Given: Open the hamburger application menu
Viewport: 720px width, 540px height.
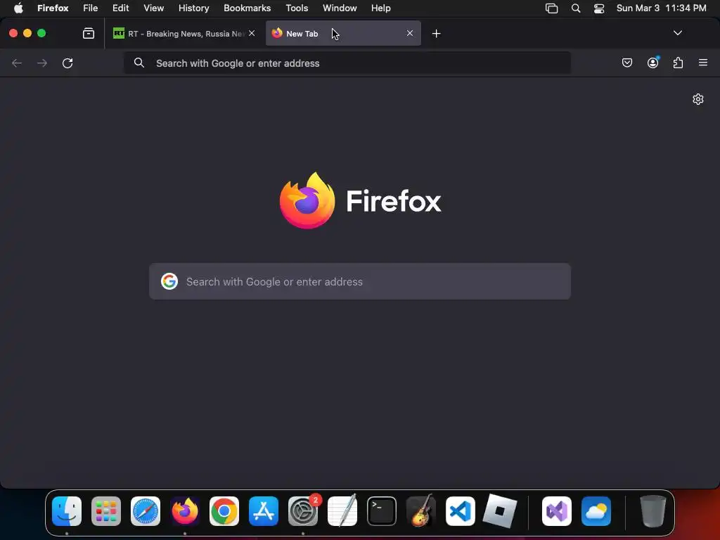Looking at the screenshot, I should [703, 63].
